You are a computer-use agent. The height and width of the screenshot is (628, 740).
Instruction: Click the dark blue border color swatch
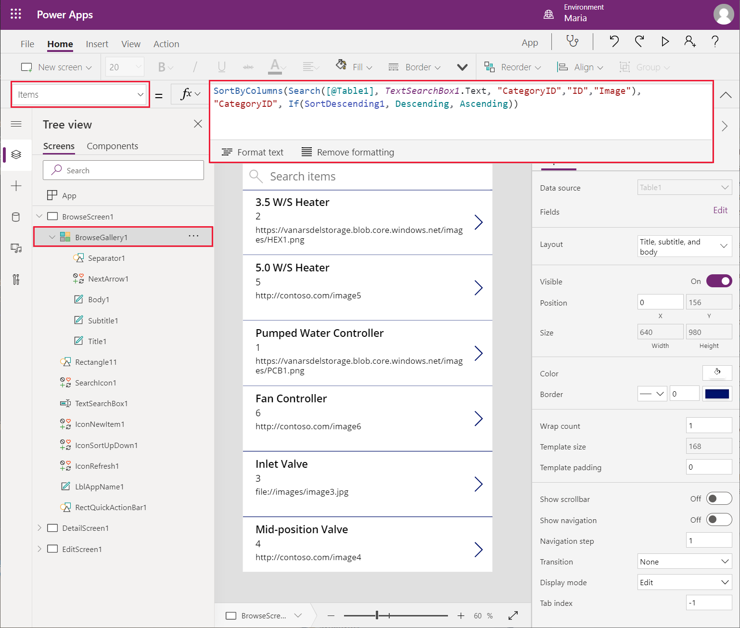[x=716, y=394]
